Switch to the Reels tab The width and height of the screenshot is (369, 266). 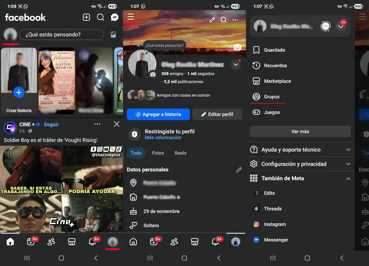pos(181,153)
